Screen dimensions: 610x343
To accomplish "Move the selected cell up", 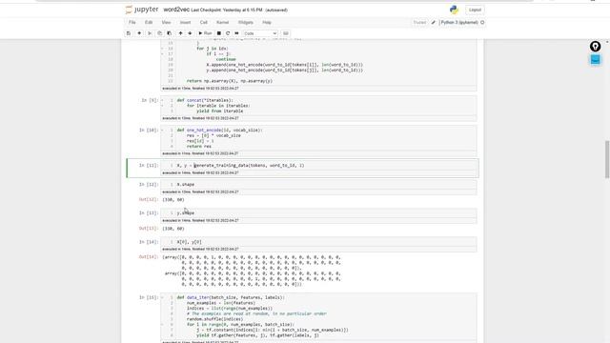I will point(180,33).
